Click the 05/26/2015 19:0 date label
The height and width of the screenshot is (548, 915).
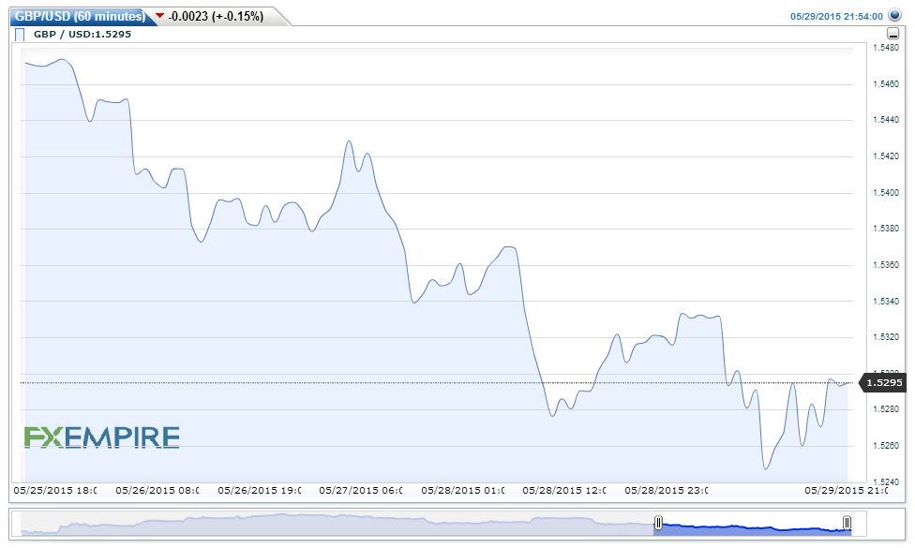(260, 490)
